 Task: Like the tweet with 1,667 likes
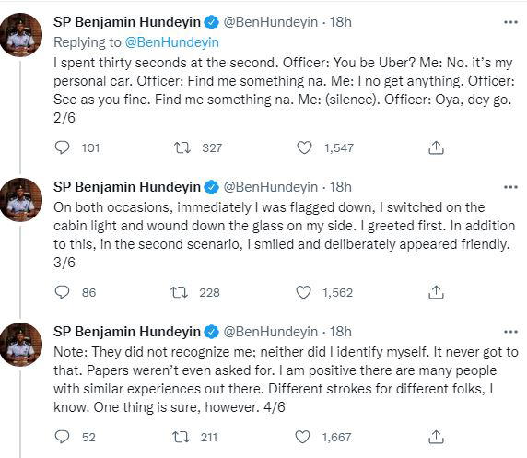pyautogui.click(x=302, y=437)
